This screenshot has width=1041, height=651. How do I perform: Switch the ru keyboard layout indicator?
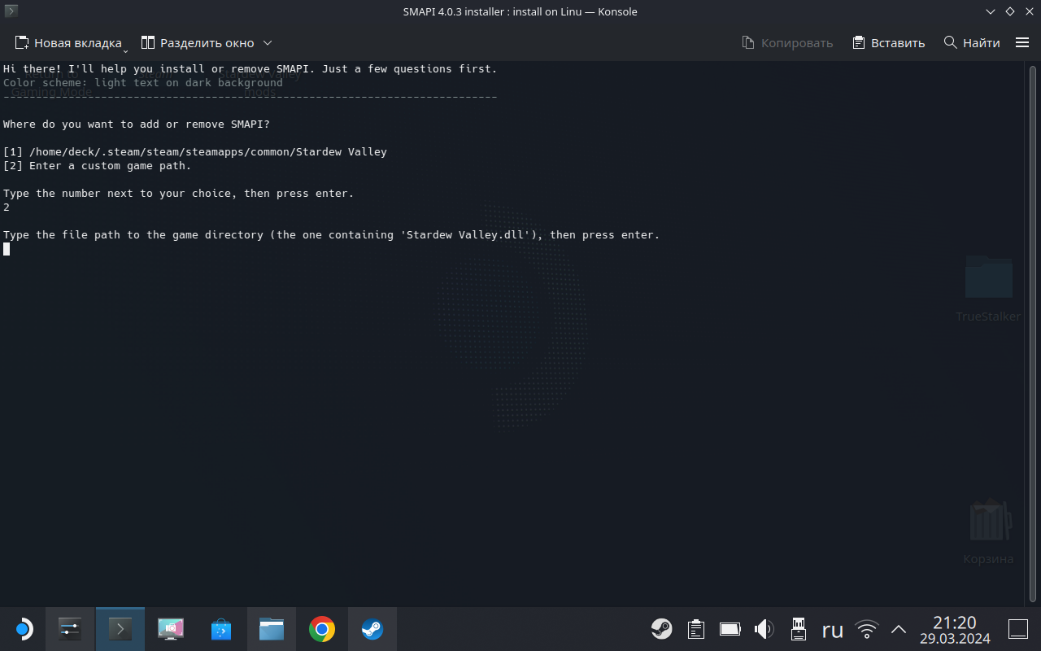click(x=833, y=629)
